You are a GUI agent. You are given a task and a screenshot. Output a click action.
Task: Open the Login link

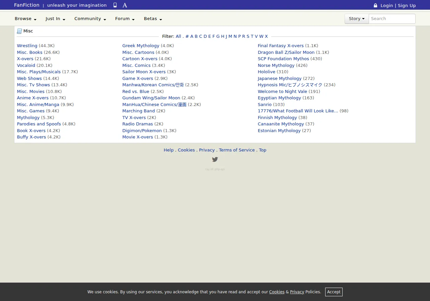[387, 5]
